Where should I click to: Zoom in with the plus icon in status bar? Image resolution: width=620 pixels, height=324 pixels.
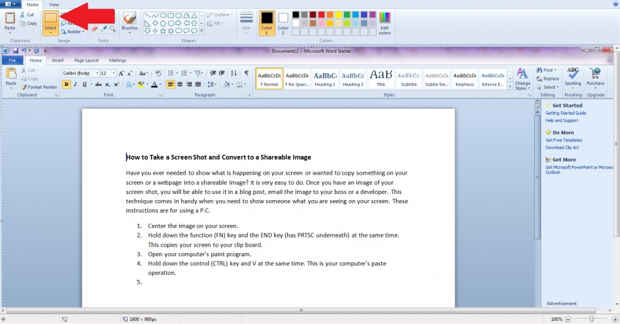pos(615,319)
